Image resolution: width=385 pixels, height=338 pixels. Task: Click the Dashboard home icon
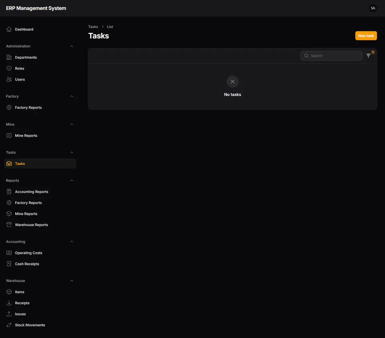click(9, 29)
